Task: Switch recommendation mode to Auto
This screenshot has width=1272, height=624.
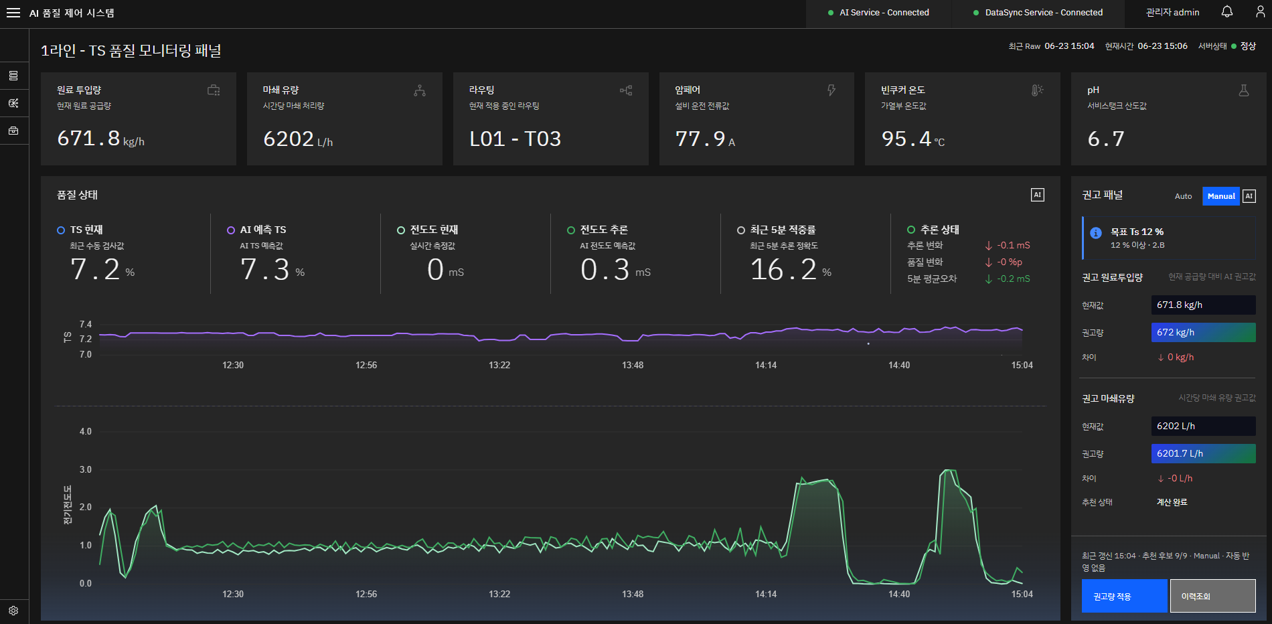Action: [1183, 196]
